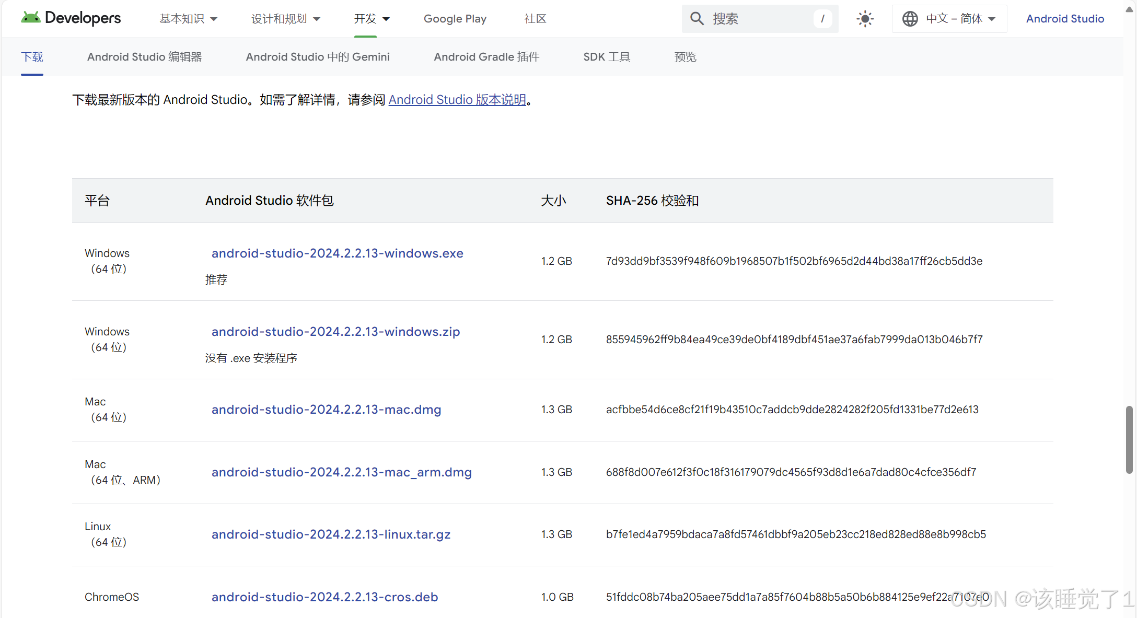This screenshot has width=1137, height=618.
Task: Open the SDK 工具 tab
Action: 606,57
